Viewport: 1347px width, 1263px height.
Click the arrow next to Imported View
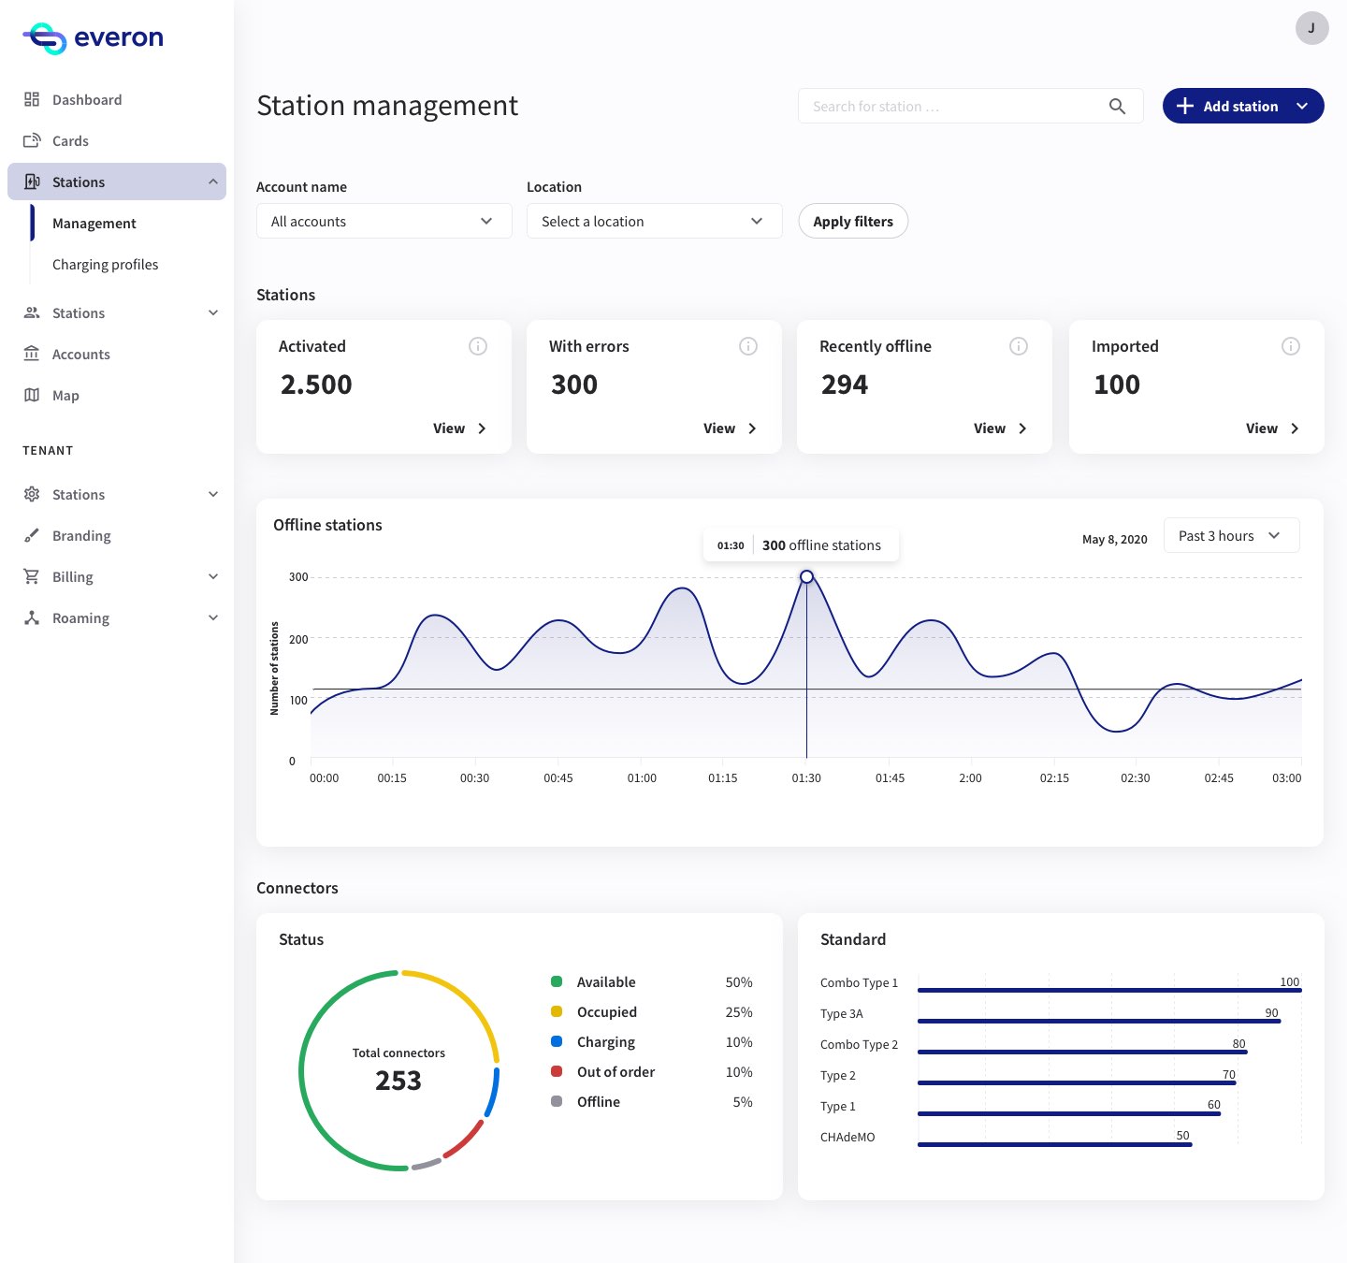(x=1295, y=428)
